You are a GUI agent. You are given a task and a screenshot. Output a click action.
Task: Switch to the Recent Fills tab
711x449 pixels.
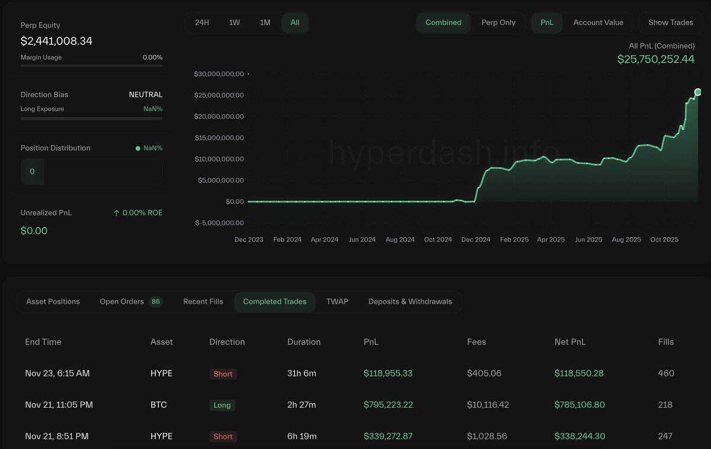[x=203, y=302]
